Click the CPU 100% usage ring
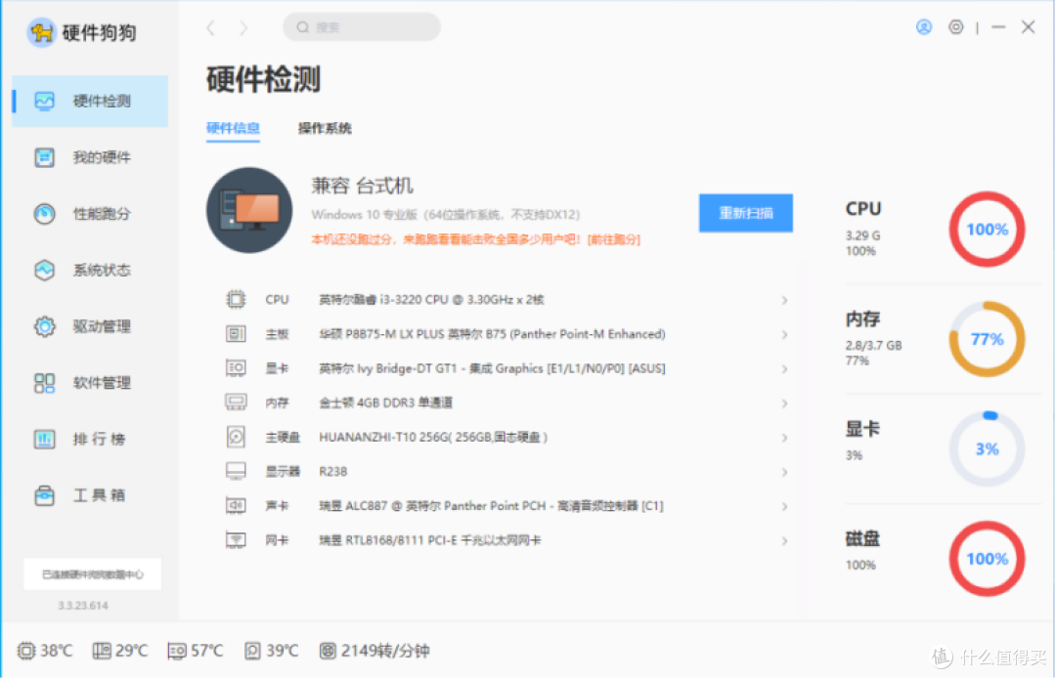Image resolution: width=1056 pixels, height=679 pixels. click(x=987, y=230)
